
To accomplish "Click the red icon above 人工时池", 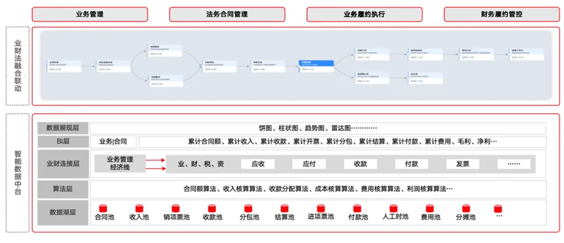I will click(394, 208).
